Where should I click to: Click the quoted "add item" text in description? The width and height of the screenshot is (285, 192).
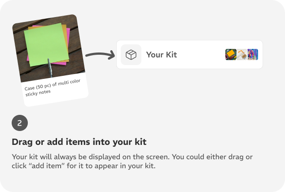point(47,166)
